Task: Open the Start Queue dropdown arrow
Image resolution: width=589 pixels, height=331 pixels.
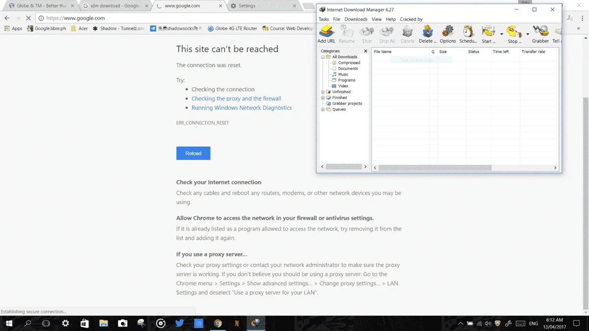Action: point(502,34)
